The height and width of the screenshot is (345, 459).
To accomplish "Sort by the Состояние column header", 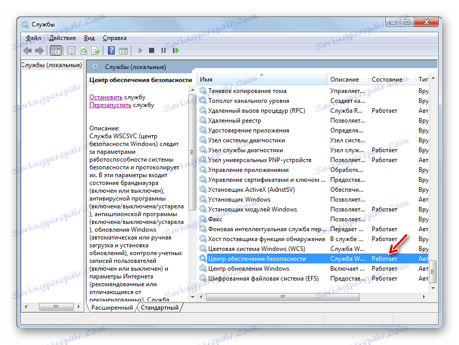I will (x=392, y=79).
